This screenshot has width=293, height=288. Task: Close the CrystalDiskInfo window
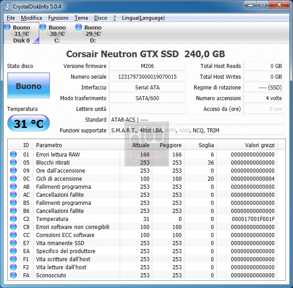point(279,5)
